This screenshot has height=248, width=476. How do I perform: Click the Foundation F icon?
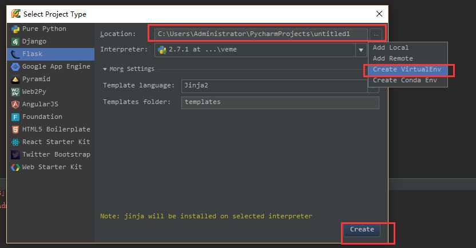coord(15,117)
